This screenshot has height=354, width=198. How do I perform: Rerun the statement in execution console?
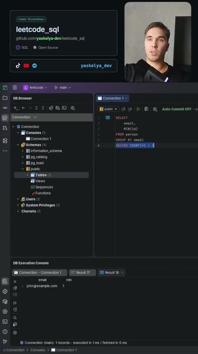tap(15, 310)
